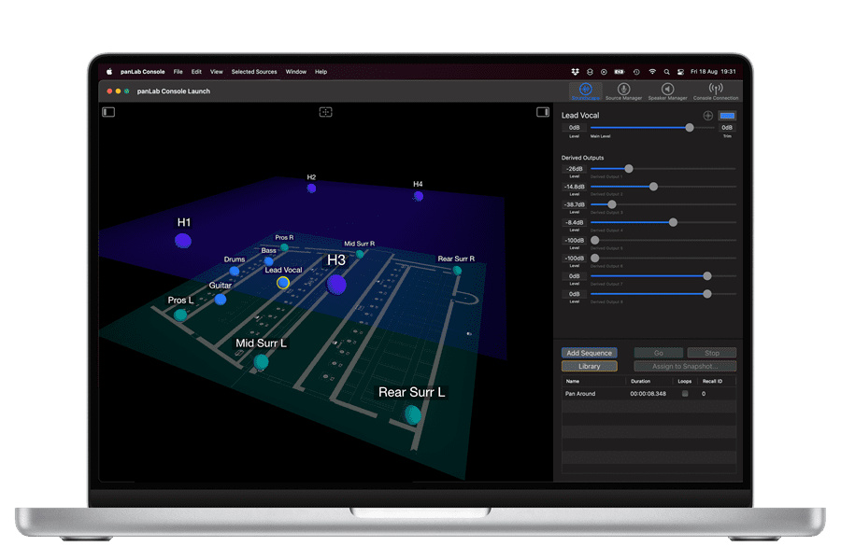This screenshot has width=841, height=546.
Task: Open the Soundscape view
Action: tap(585, 91)
